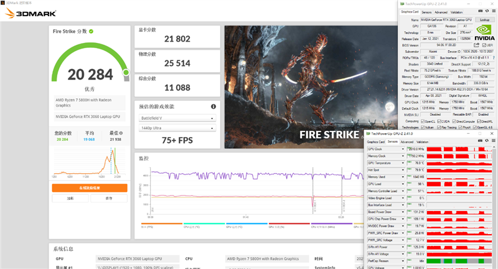Image resolution: width=498 pixels, height=269 pixels.
Task: Click the load button below orange button
Action: [70, 198]
